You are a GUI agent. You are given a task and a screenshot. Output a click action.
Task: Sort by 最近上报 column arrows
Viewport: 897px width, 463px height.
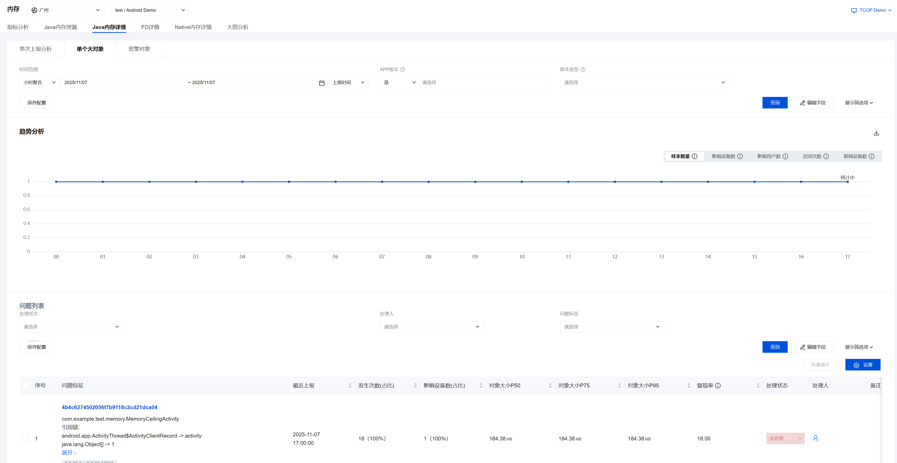(x=350, y=385)
